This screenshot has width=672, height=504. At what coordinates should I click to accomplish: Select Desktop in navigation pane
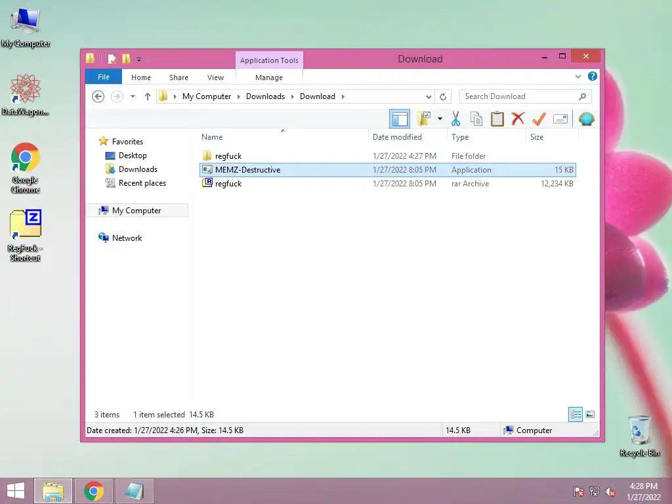click(133, 155)
